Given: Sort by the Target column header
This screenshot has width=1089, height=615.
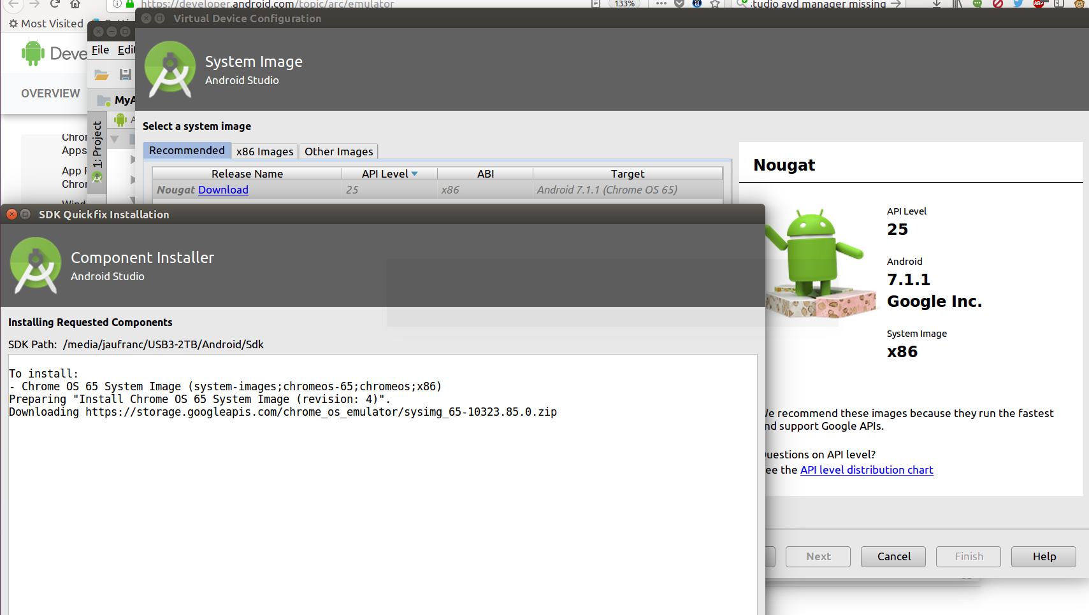Looking at the screenshot, I should 628,174.
